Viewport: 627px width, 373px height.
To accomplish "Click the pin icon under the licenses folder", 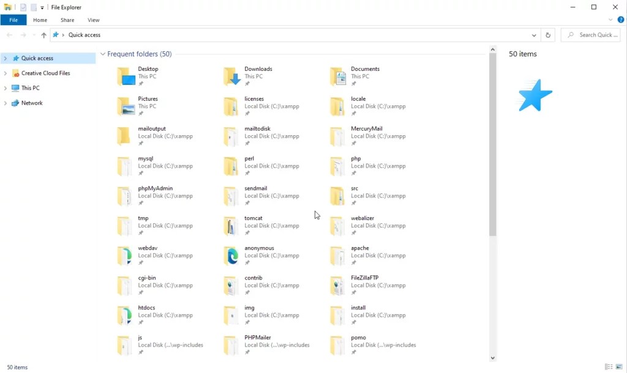I will pos(248,113).
